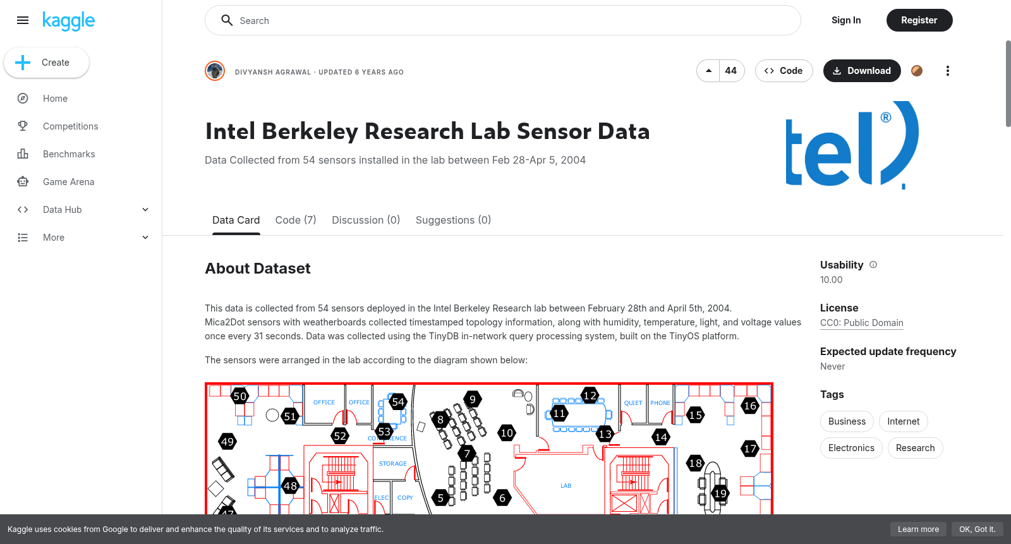The height and width of the screenshot is (544, 1011).
Task: Click the page vertical scrollbar
Action: [x=1008, y=84]
